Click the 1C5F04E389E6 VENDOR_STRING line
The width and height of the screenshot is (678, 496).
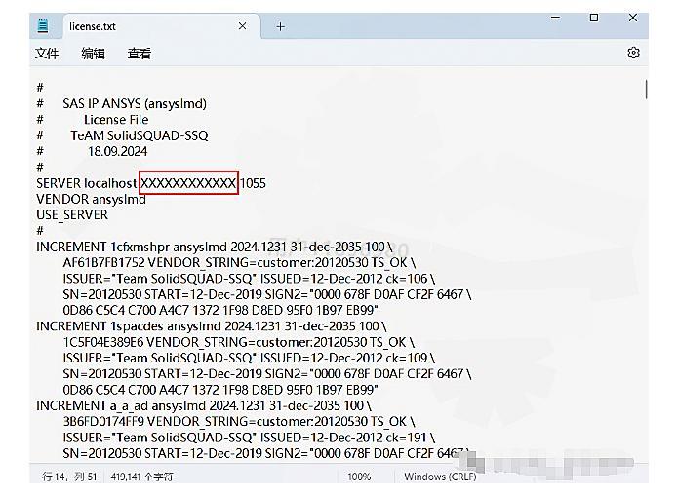[239, 342]
